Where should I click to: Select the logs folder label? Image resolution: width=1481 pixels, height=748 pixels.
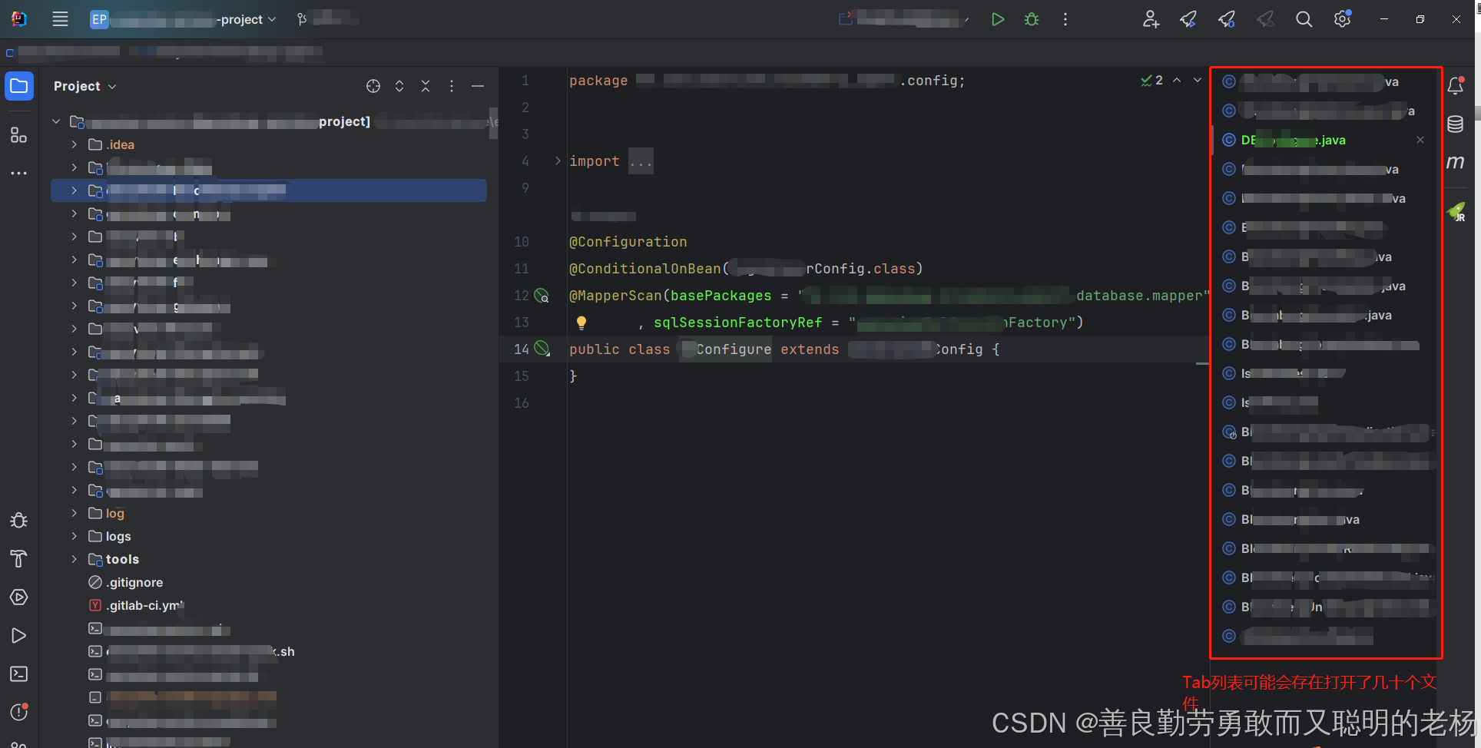tap(118, 536)
